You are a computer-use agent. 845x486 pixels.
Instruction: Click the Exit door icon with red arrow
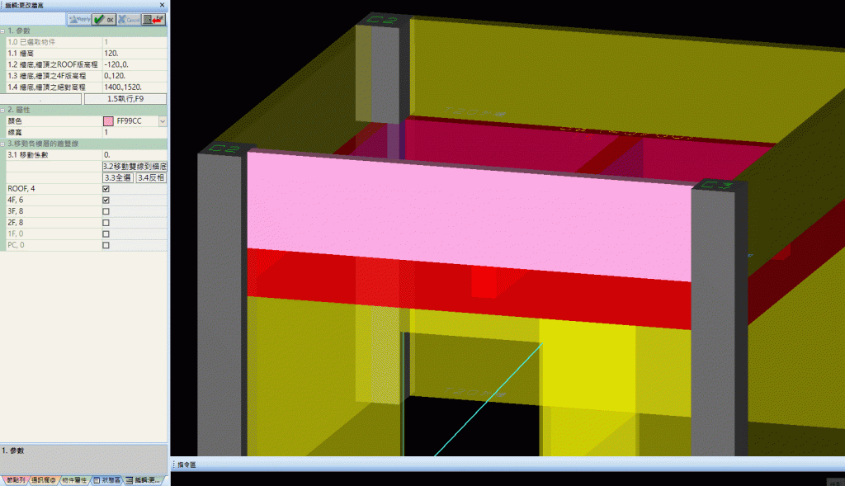153,20
